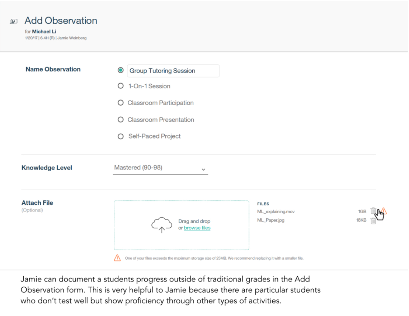Click the browse files link

[197, 228]
